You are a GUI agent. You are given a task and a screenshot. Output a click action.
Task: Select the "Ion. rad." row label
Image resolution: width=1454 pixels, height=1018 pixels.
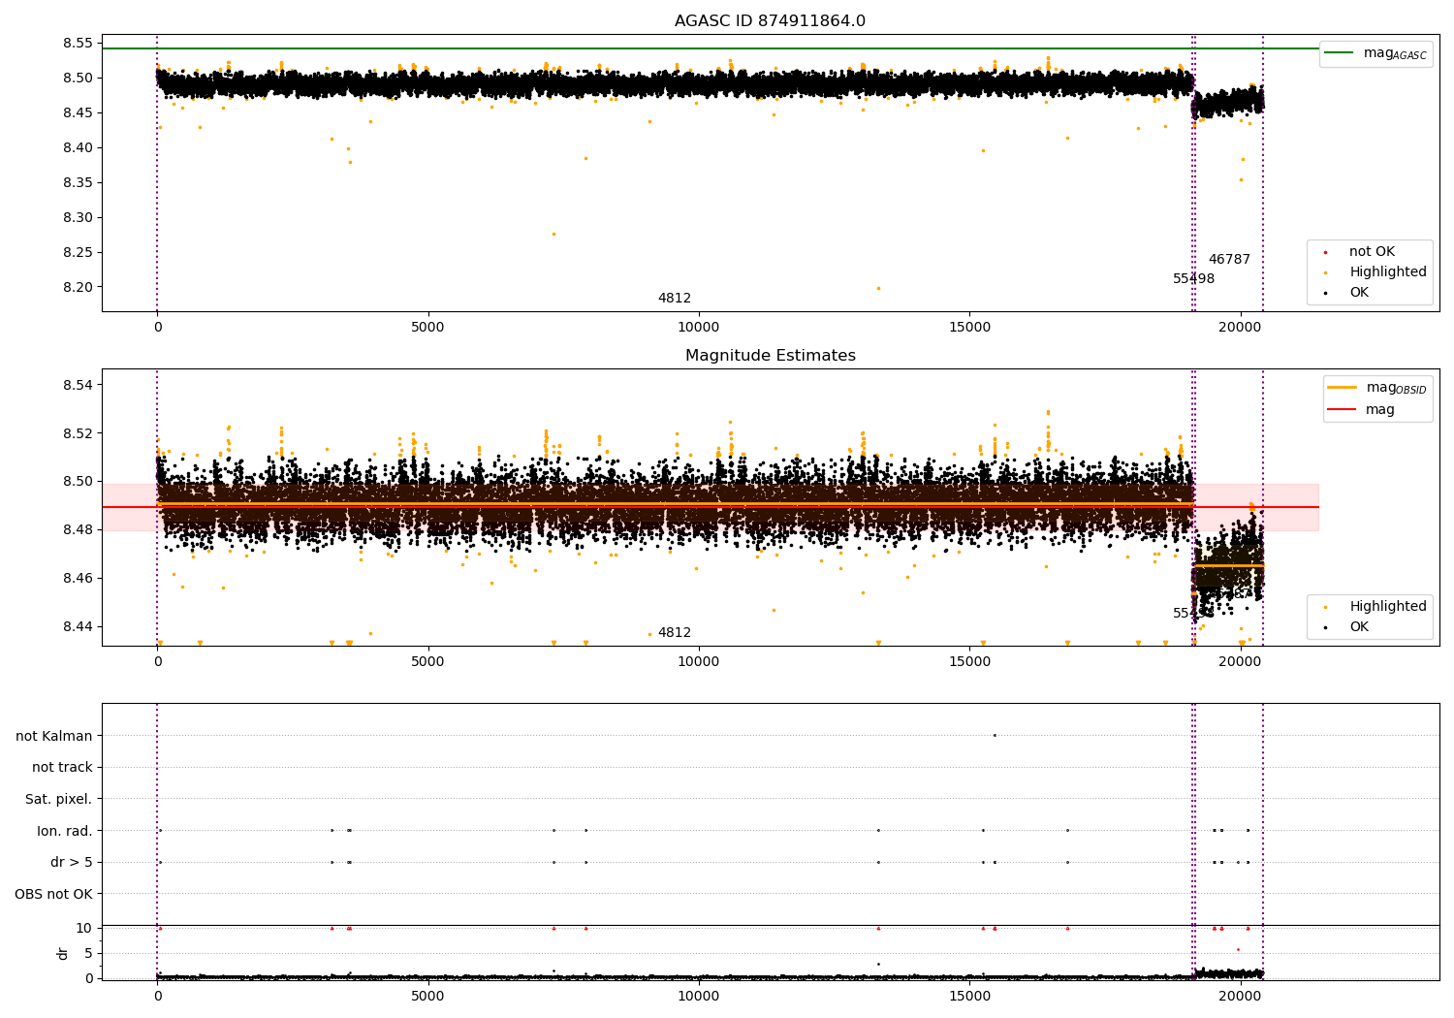tap(64, 831)
